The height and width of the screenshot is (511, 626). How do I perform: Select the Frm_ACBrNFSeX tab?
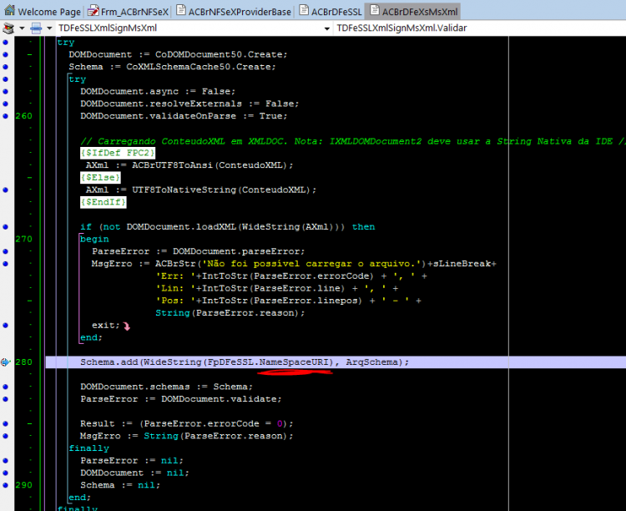(x=129, y=11)
